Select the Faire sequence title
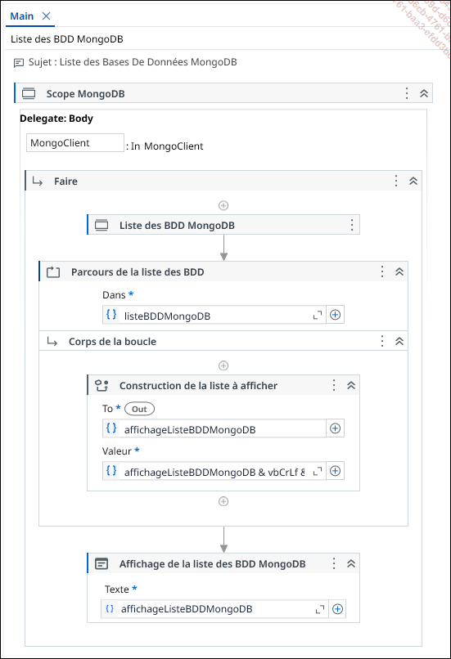This screenshot has width=451, height=659. pos(65,182)
